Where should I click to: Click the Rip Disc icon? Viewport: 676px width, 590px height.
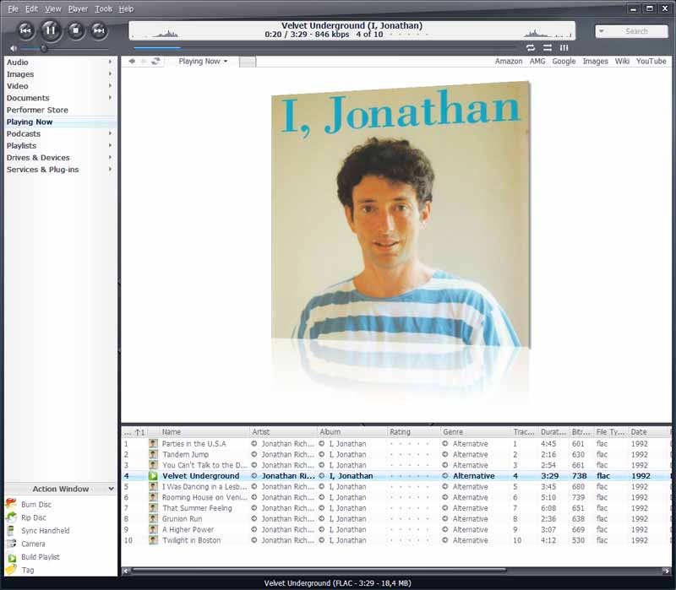pos(11,517)
